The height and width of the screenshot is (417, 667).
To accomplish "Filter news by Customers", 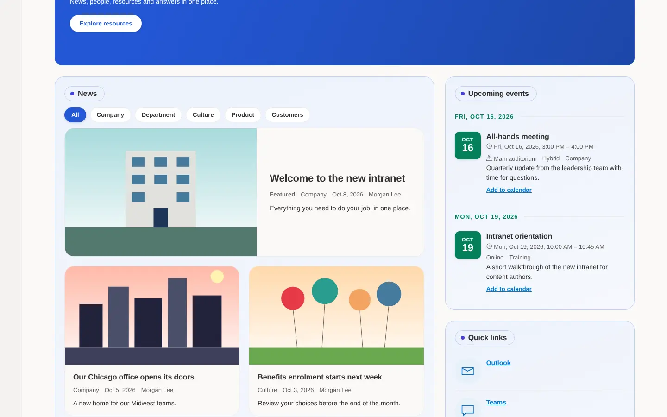I will (x=288, y=115).
